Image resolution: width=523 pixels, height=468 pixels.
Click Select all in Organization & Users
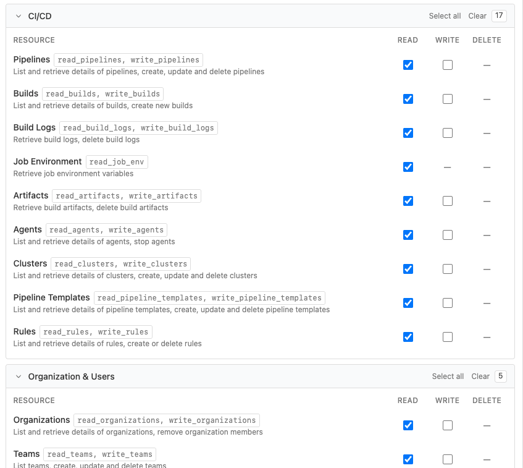click(x=448, y=377)
